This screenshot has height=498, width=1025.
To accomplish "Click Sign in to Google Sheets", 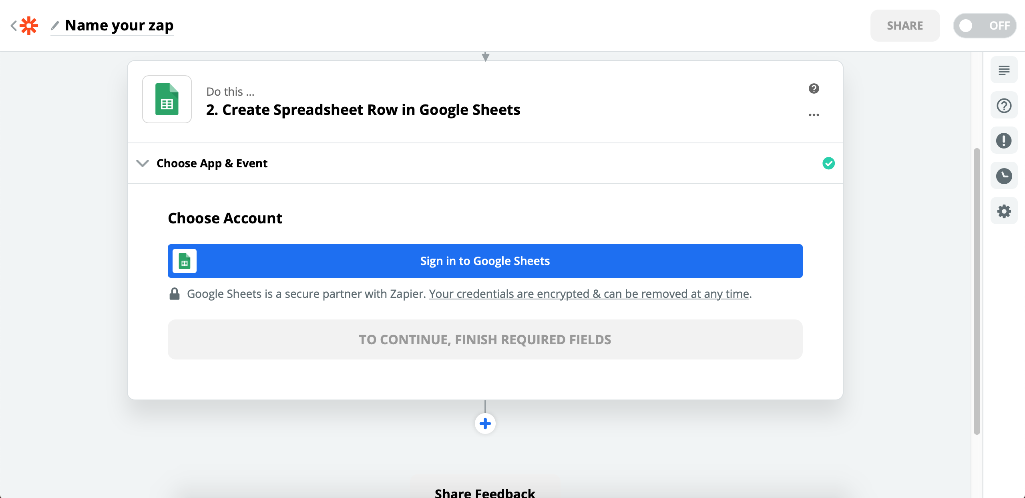I will pyautogui.click(x=485, y=261).
